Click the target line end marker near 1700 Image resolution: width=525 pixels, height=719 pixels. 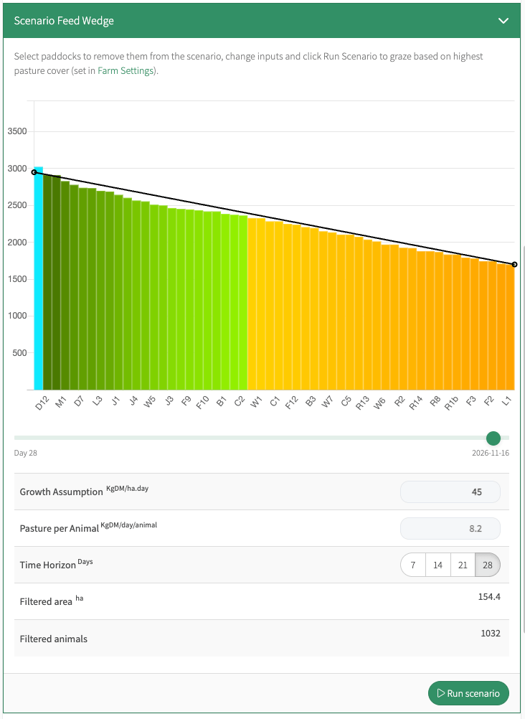[514, 265]
